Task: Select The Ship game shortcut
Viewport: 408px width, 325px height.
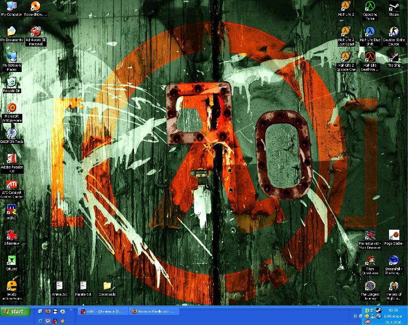Action: 394,60
